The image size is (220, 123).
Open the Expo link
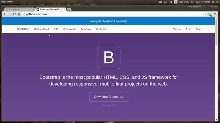(x=189, y=29)
